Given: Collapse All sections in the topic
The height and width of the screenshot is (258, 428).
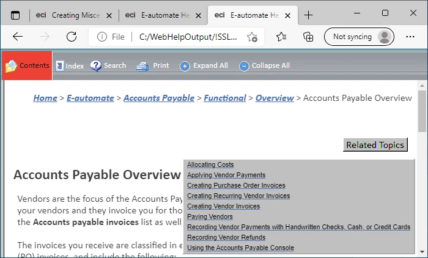Looking at the screenshot, I should (x=264, y=66).
